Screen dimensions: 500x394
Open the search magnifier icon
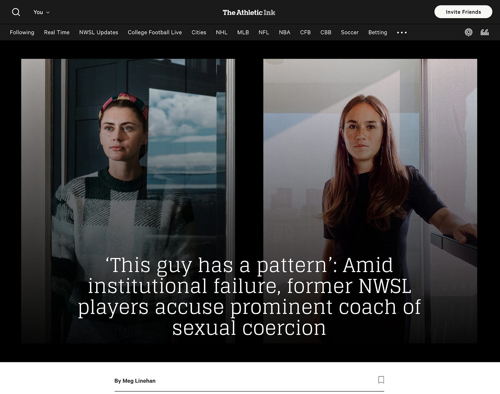pos(16,12)
